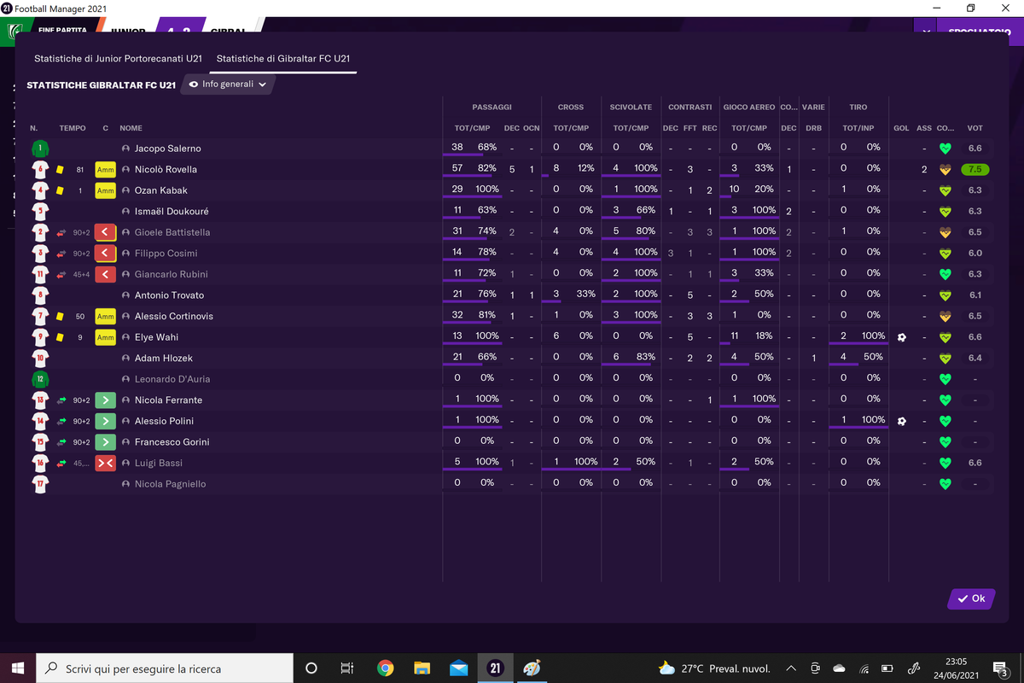Click Nicolò Rovella's number 6 shirt icon
This screenshot has height=683, width=1024.
[x=39, y=169]
